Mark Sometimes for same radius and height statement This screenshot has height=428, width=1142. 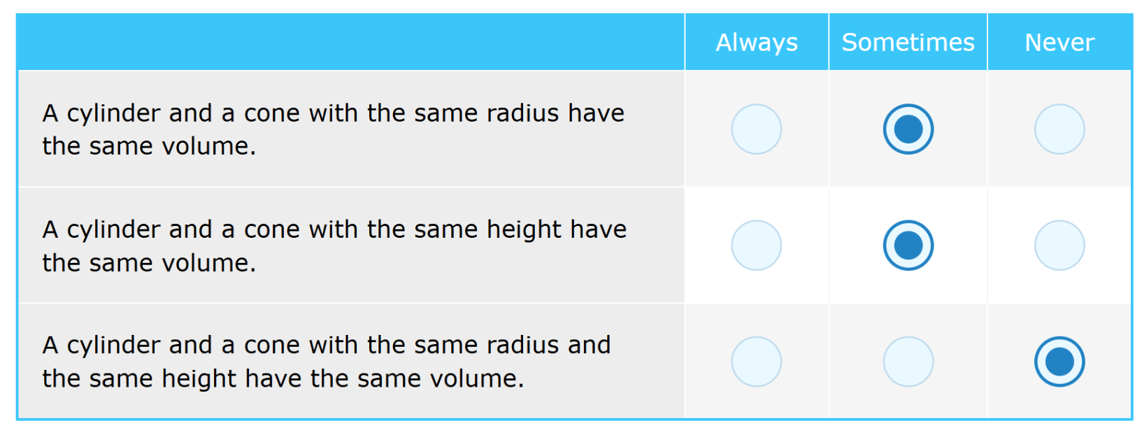point(908,362)
